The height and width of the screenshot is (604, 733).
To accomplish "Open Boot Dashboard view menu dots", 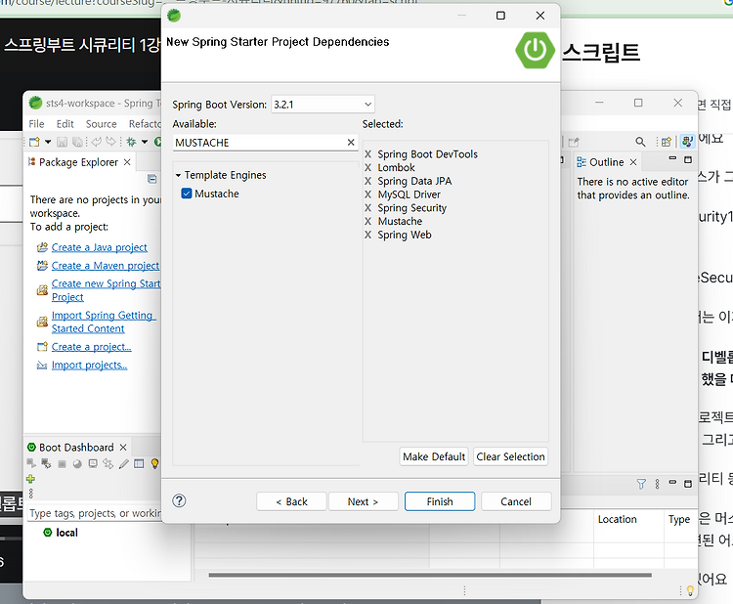I will (x=31, y=494).
